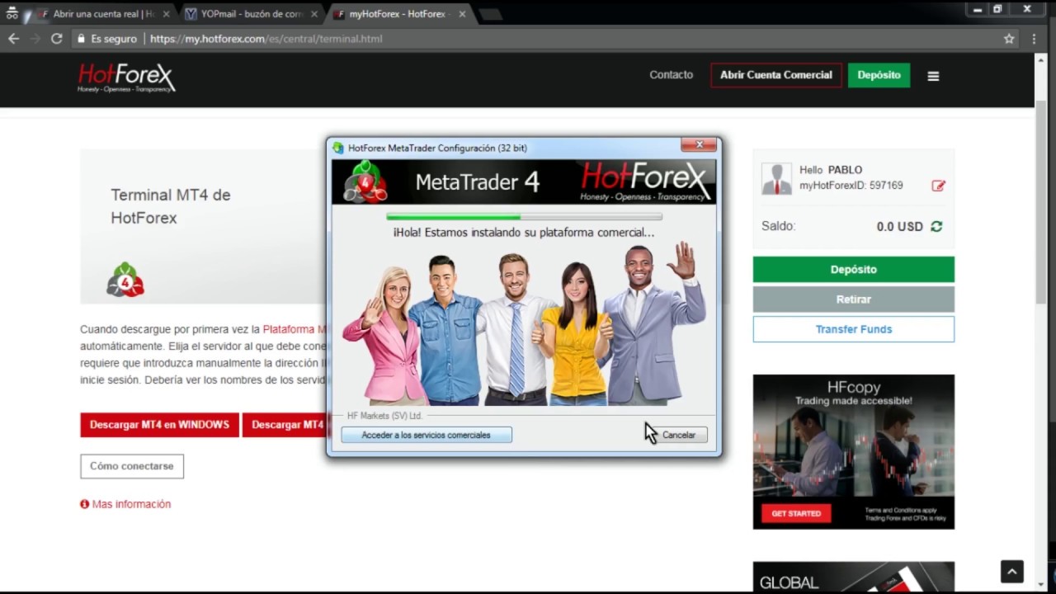Click the myHotForexID: 597169 text
This screenshot has width=1056, height=594.
(x=851, y=186)
